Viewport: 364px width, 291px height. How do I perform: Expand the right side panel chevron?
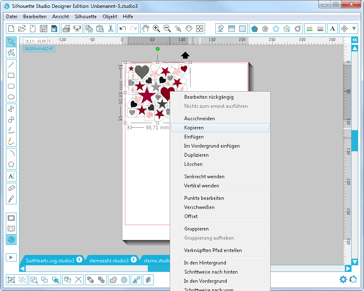click(355, 40)
